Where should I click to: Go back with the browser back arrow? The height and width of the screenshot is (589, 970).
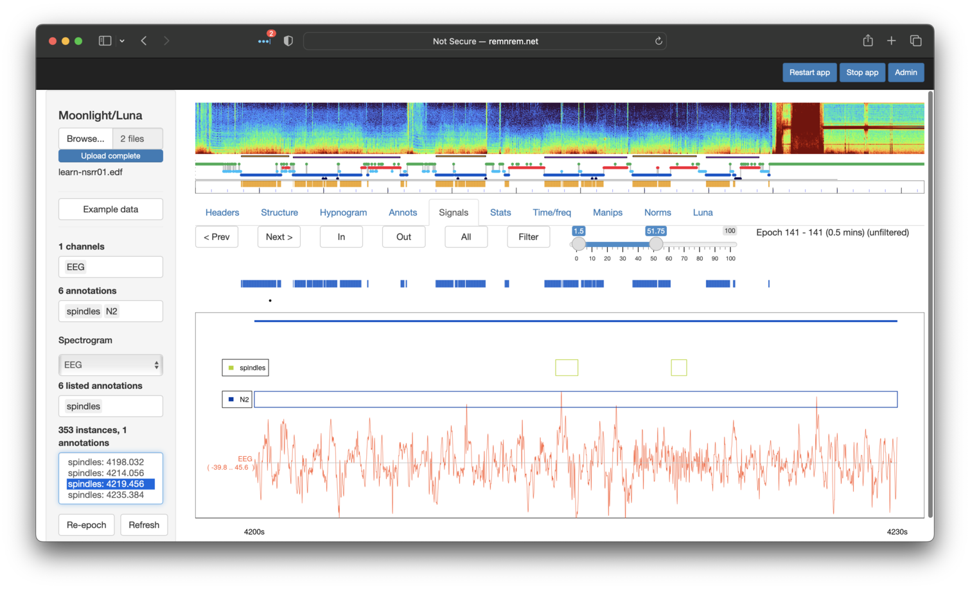pos(144,41)
